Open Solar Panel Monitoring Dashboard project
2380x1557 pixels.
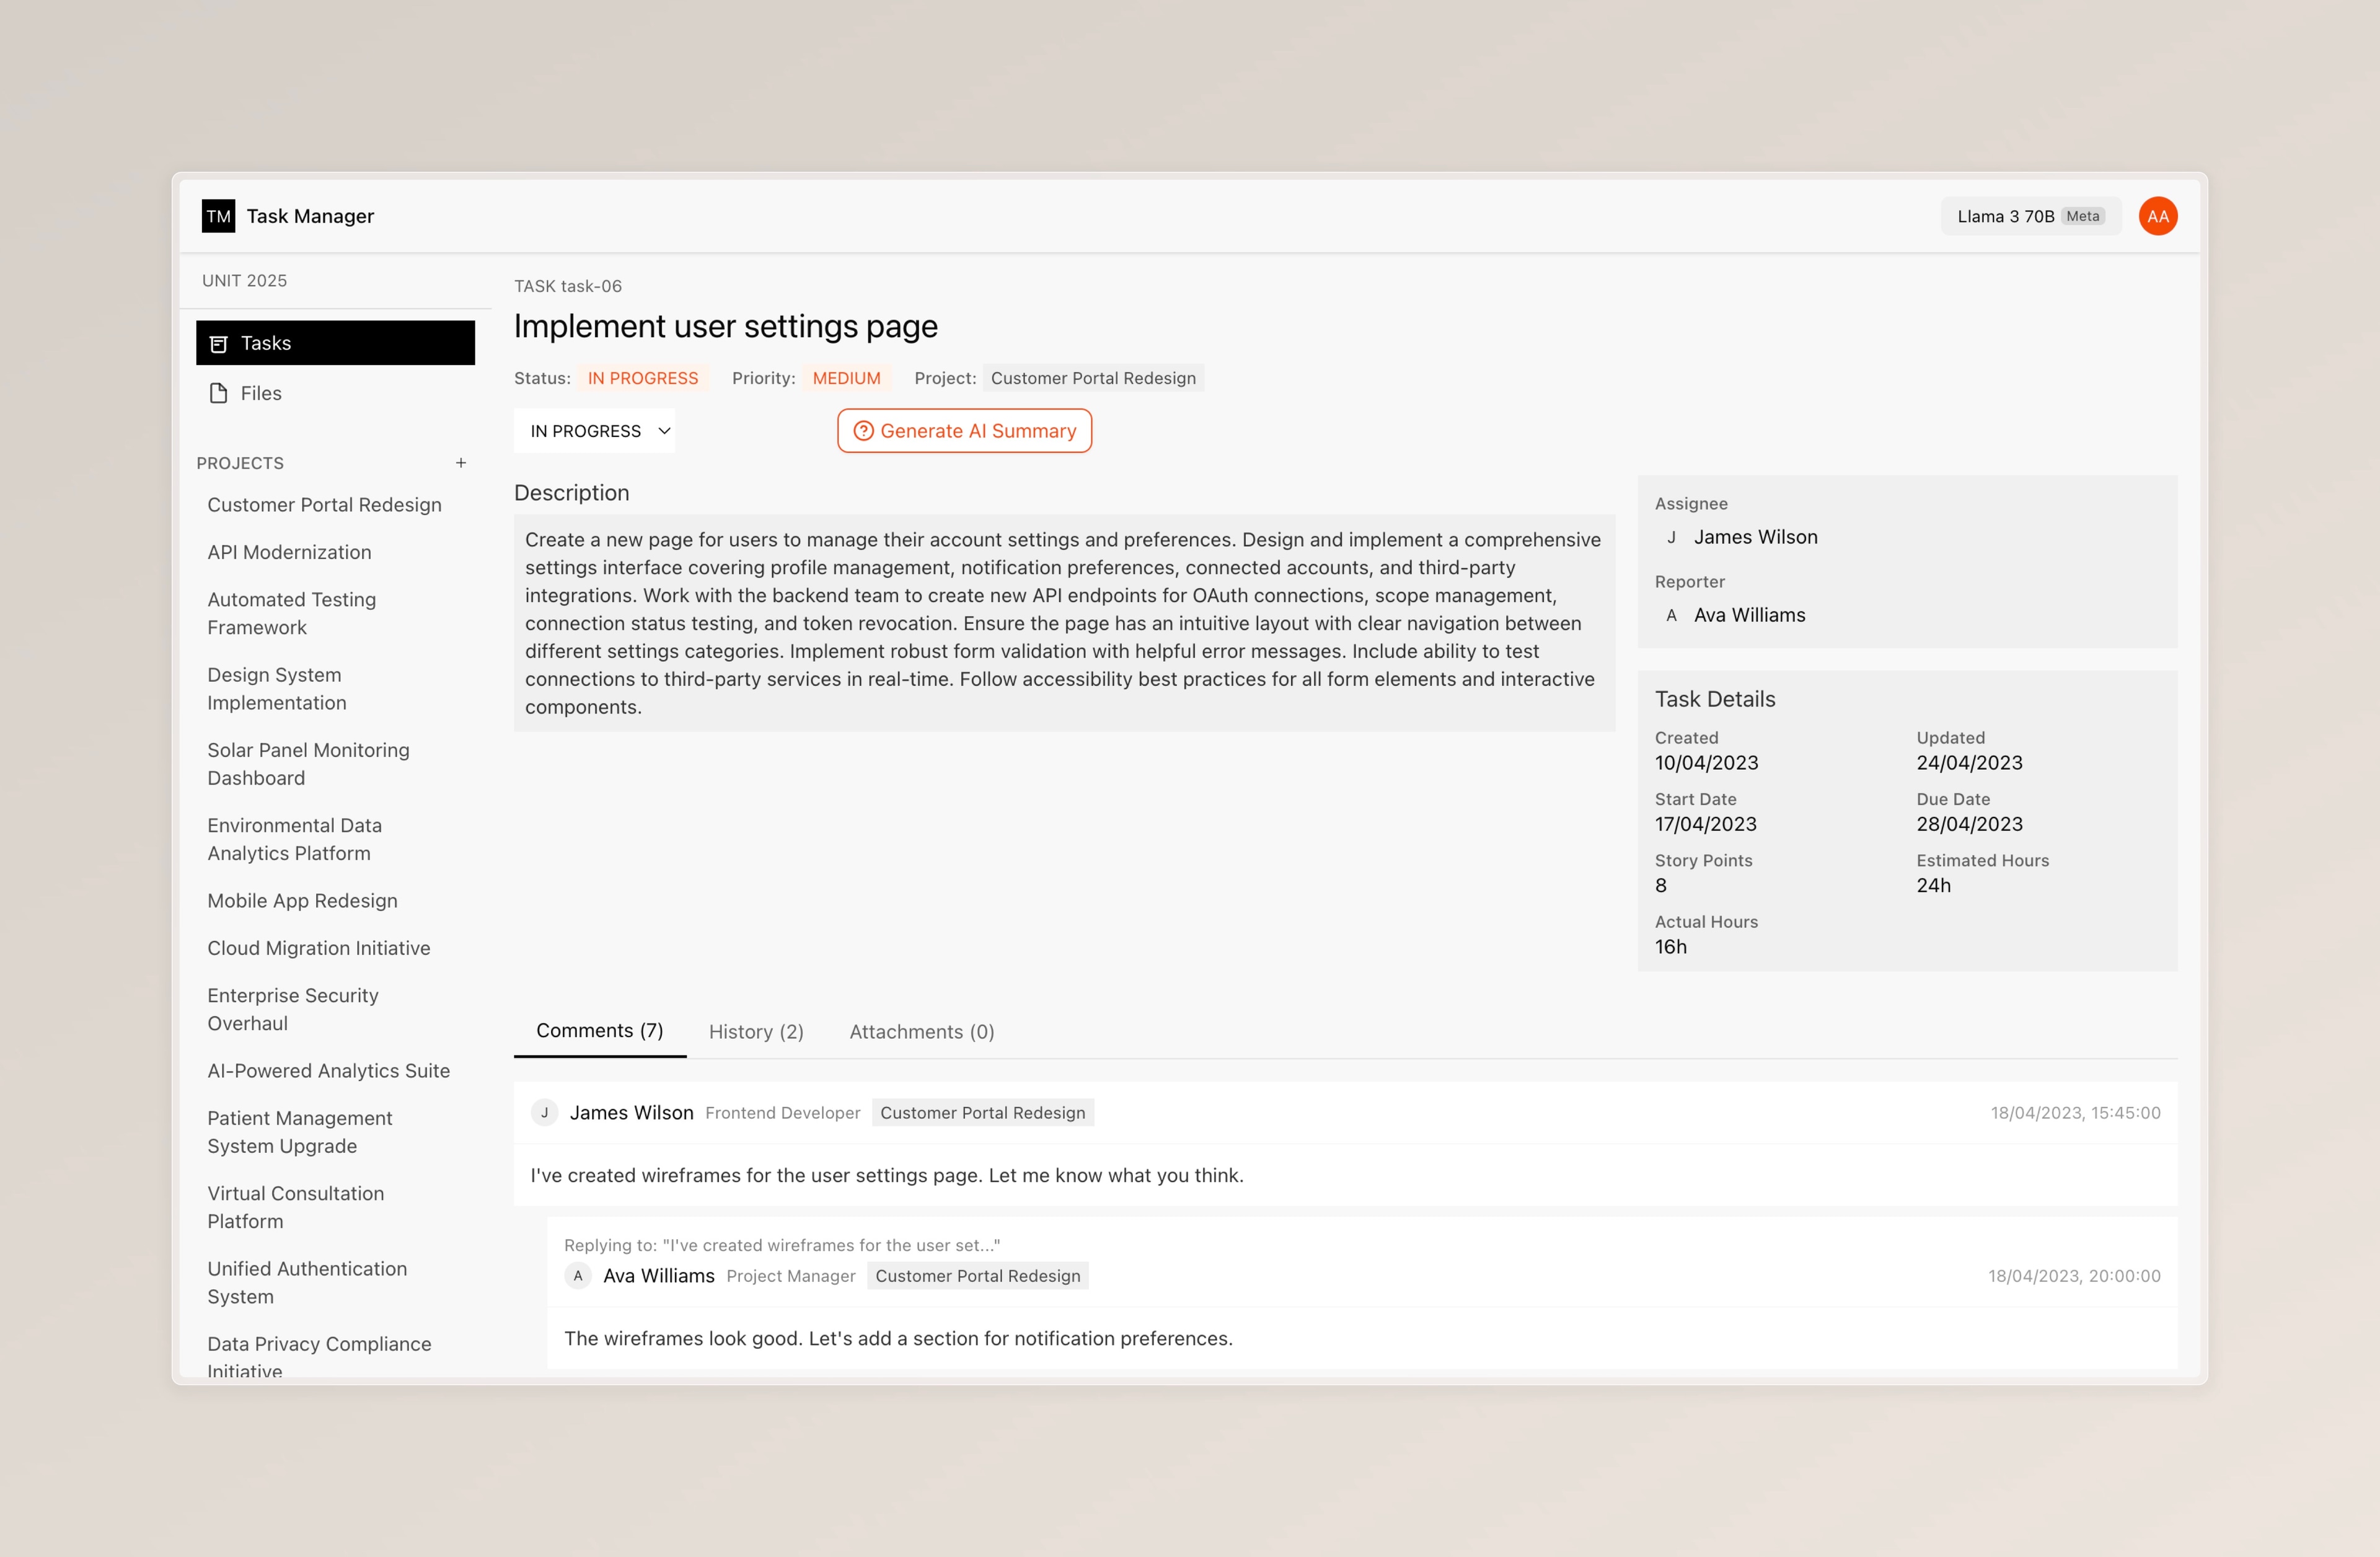[x=308, y=764]
